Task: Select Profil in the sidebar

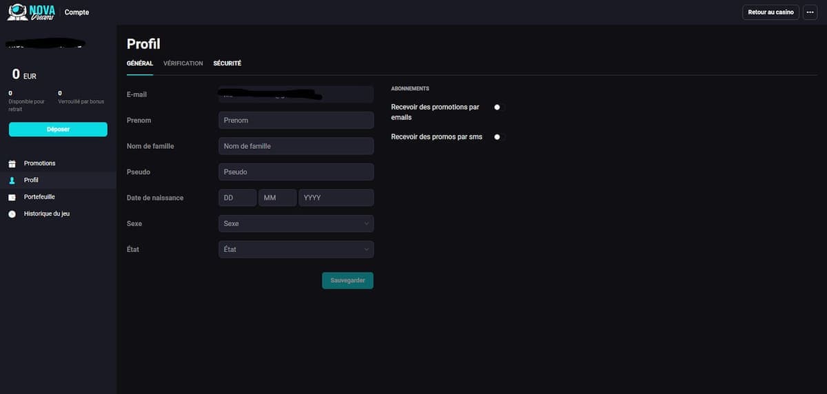Action: (x=58, y=180)
